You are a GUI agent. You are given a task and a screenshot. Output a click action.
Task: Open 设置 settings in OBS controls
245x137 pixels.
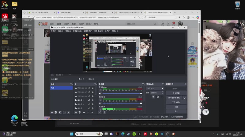coord(176,107)
